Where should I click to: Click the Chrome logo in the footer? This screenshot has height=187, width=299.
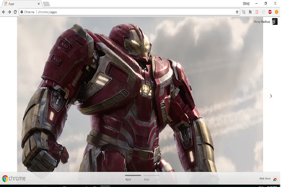click(x=14, y=179)
